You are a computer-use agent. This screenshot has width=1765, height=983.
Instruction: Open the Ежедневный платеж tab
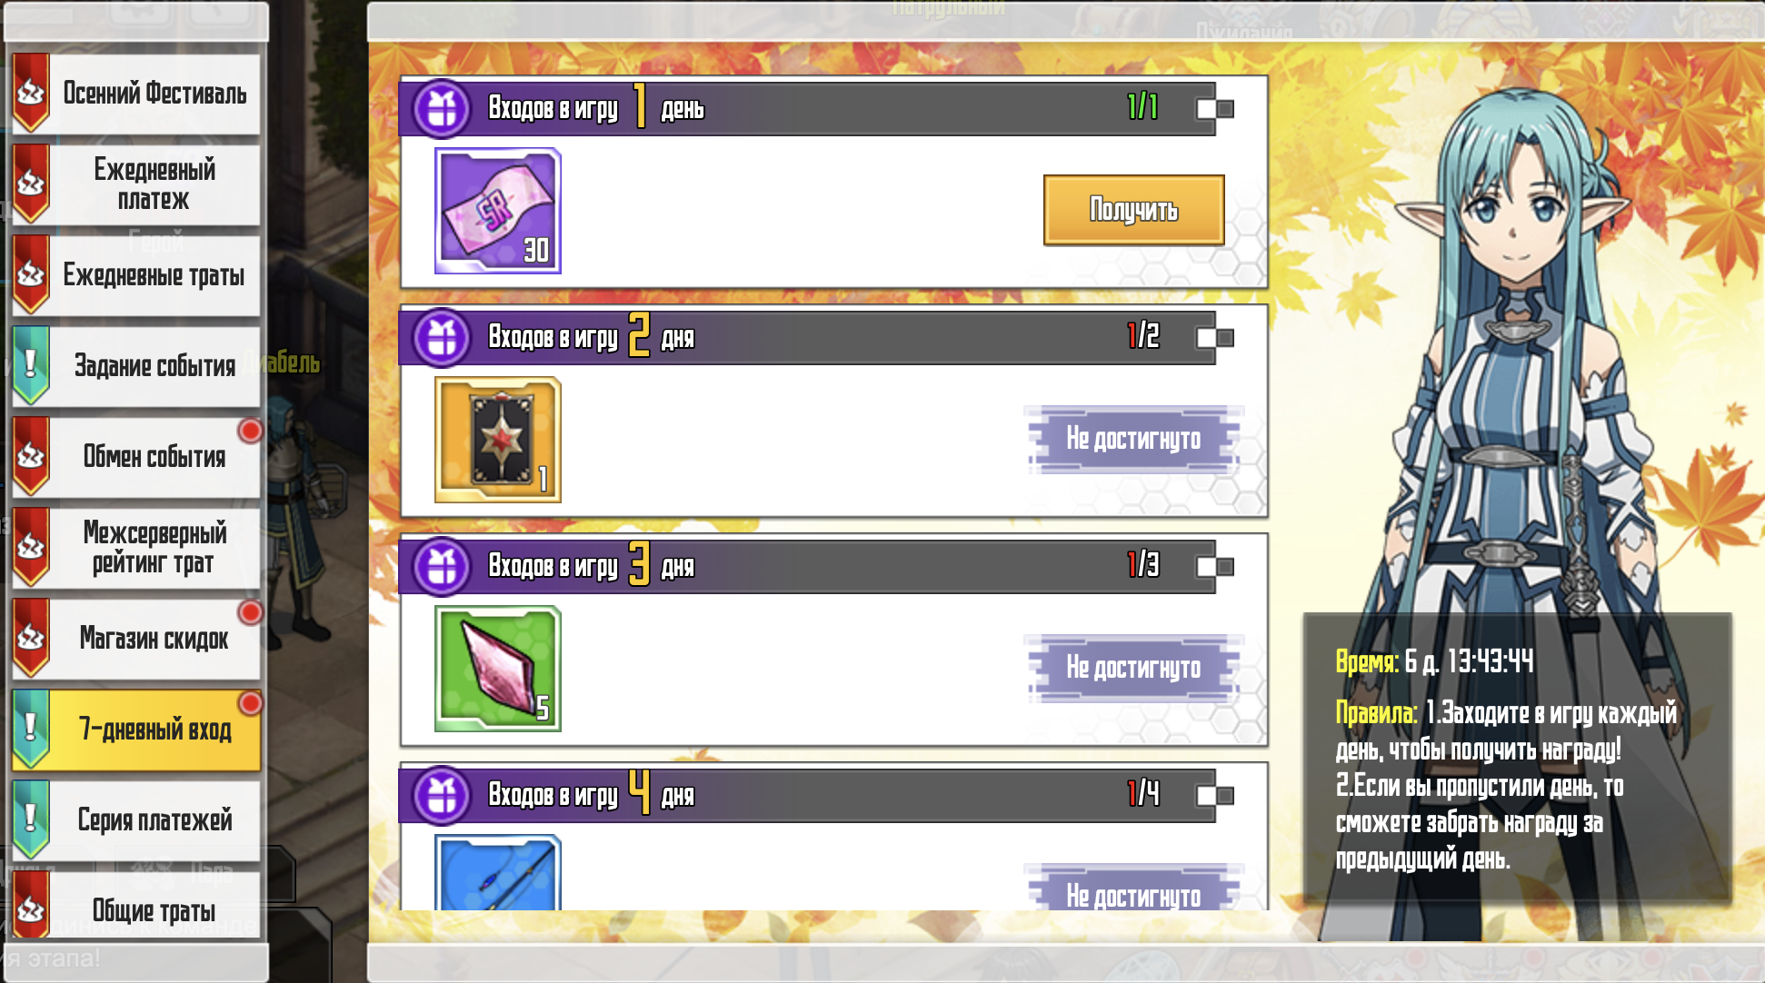(x=136, y=184)
